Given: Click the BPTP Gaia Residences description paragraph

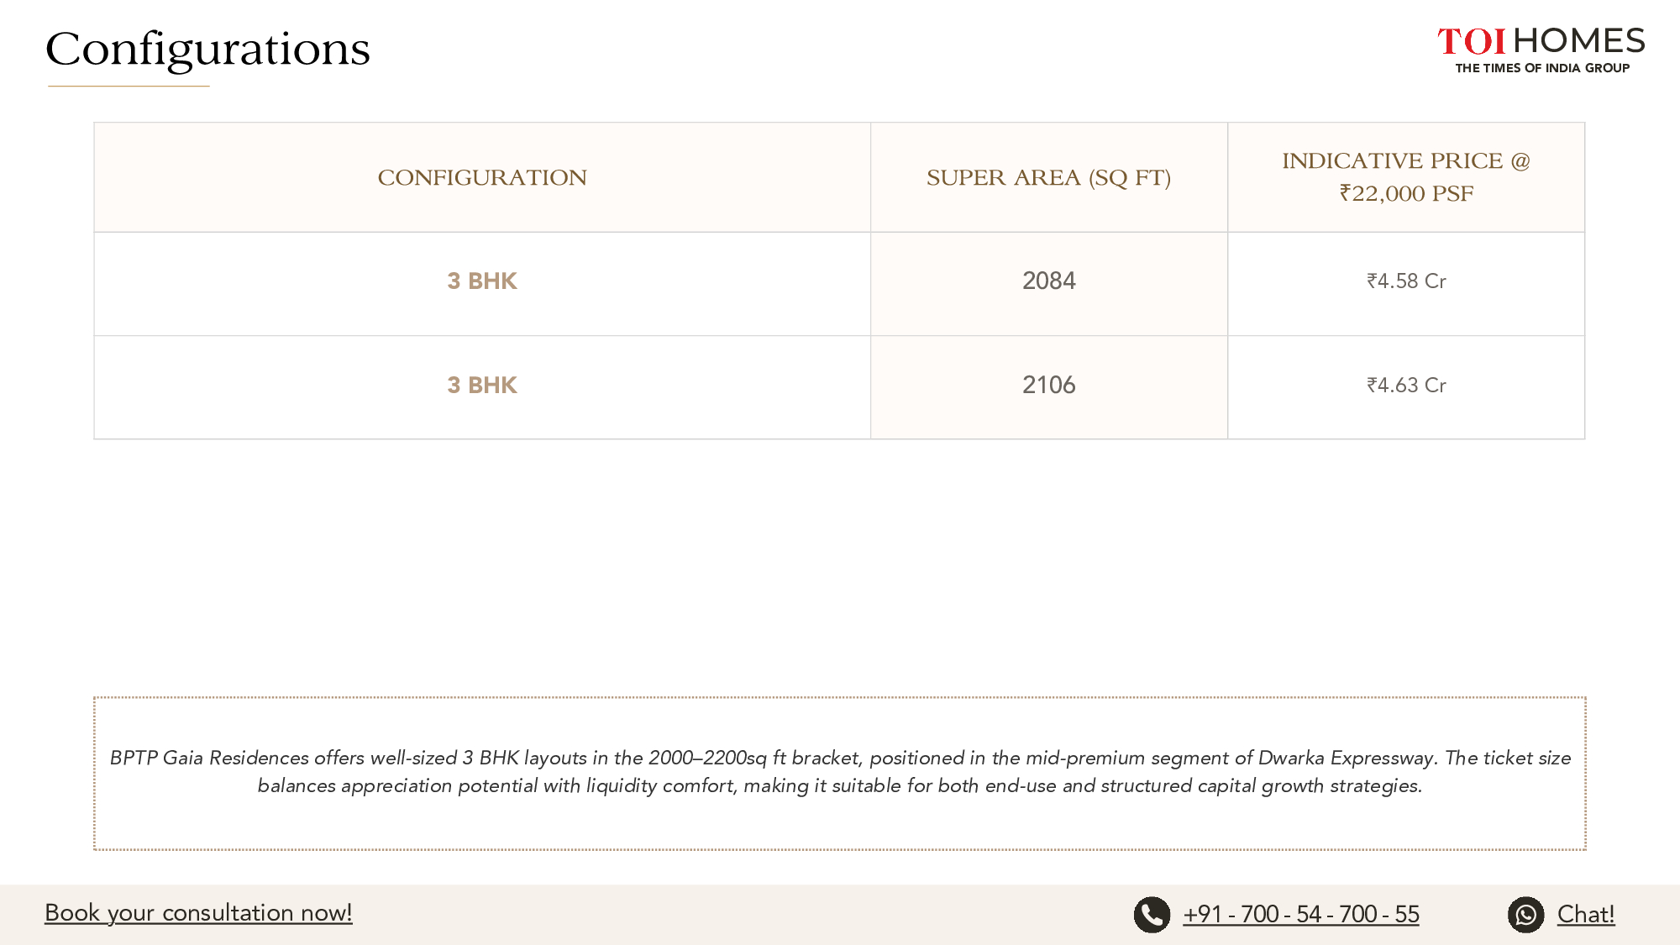Looking at the screenshot, I should coord(840,772).
